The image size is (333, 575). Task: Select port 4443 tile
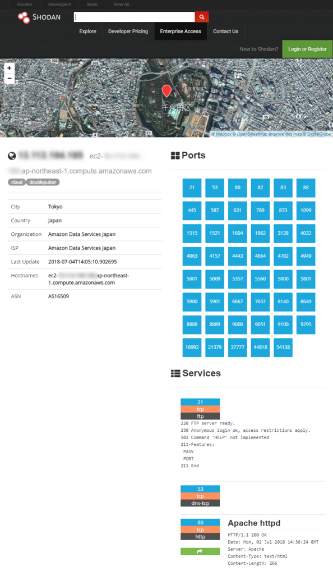pos(238,256)
